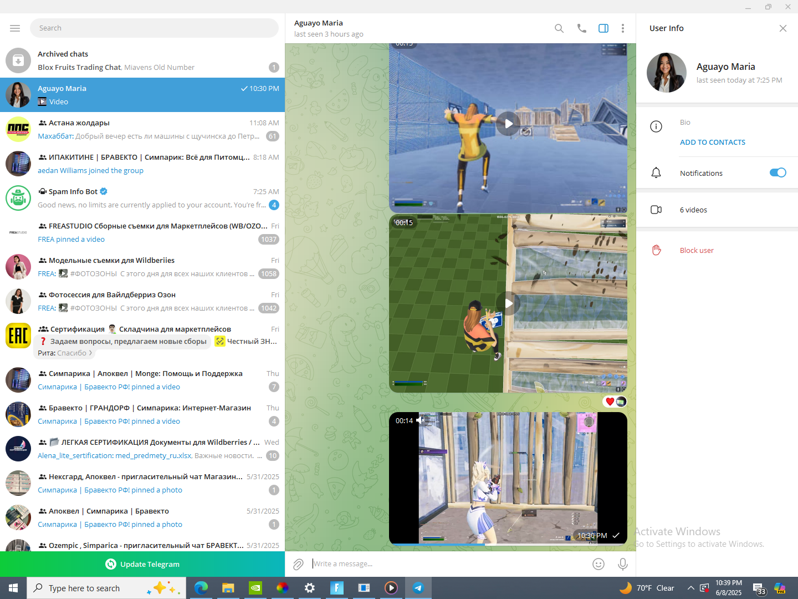Open Симпарика | Апоквел | Monge chat

coord(142,380)
